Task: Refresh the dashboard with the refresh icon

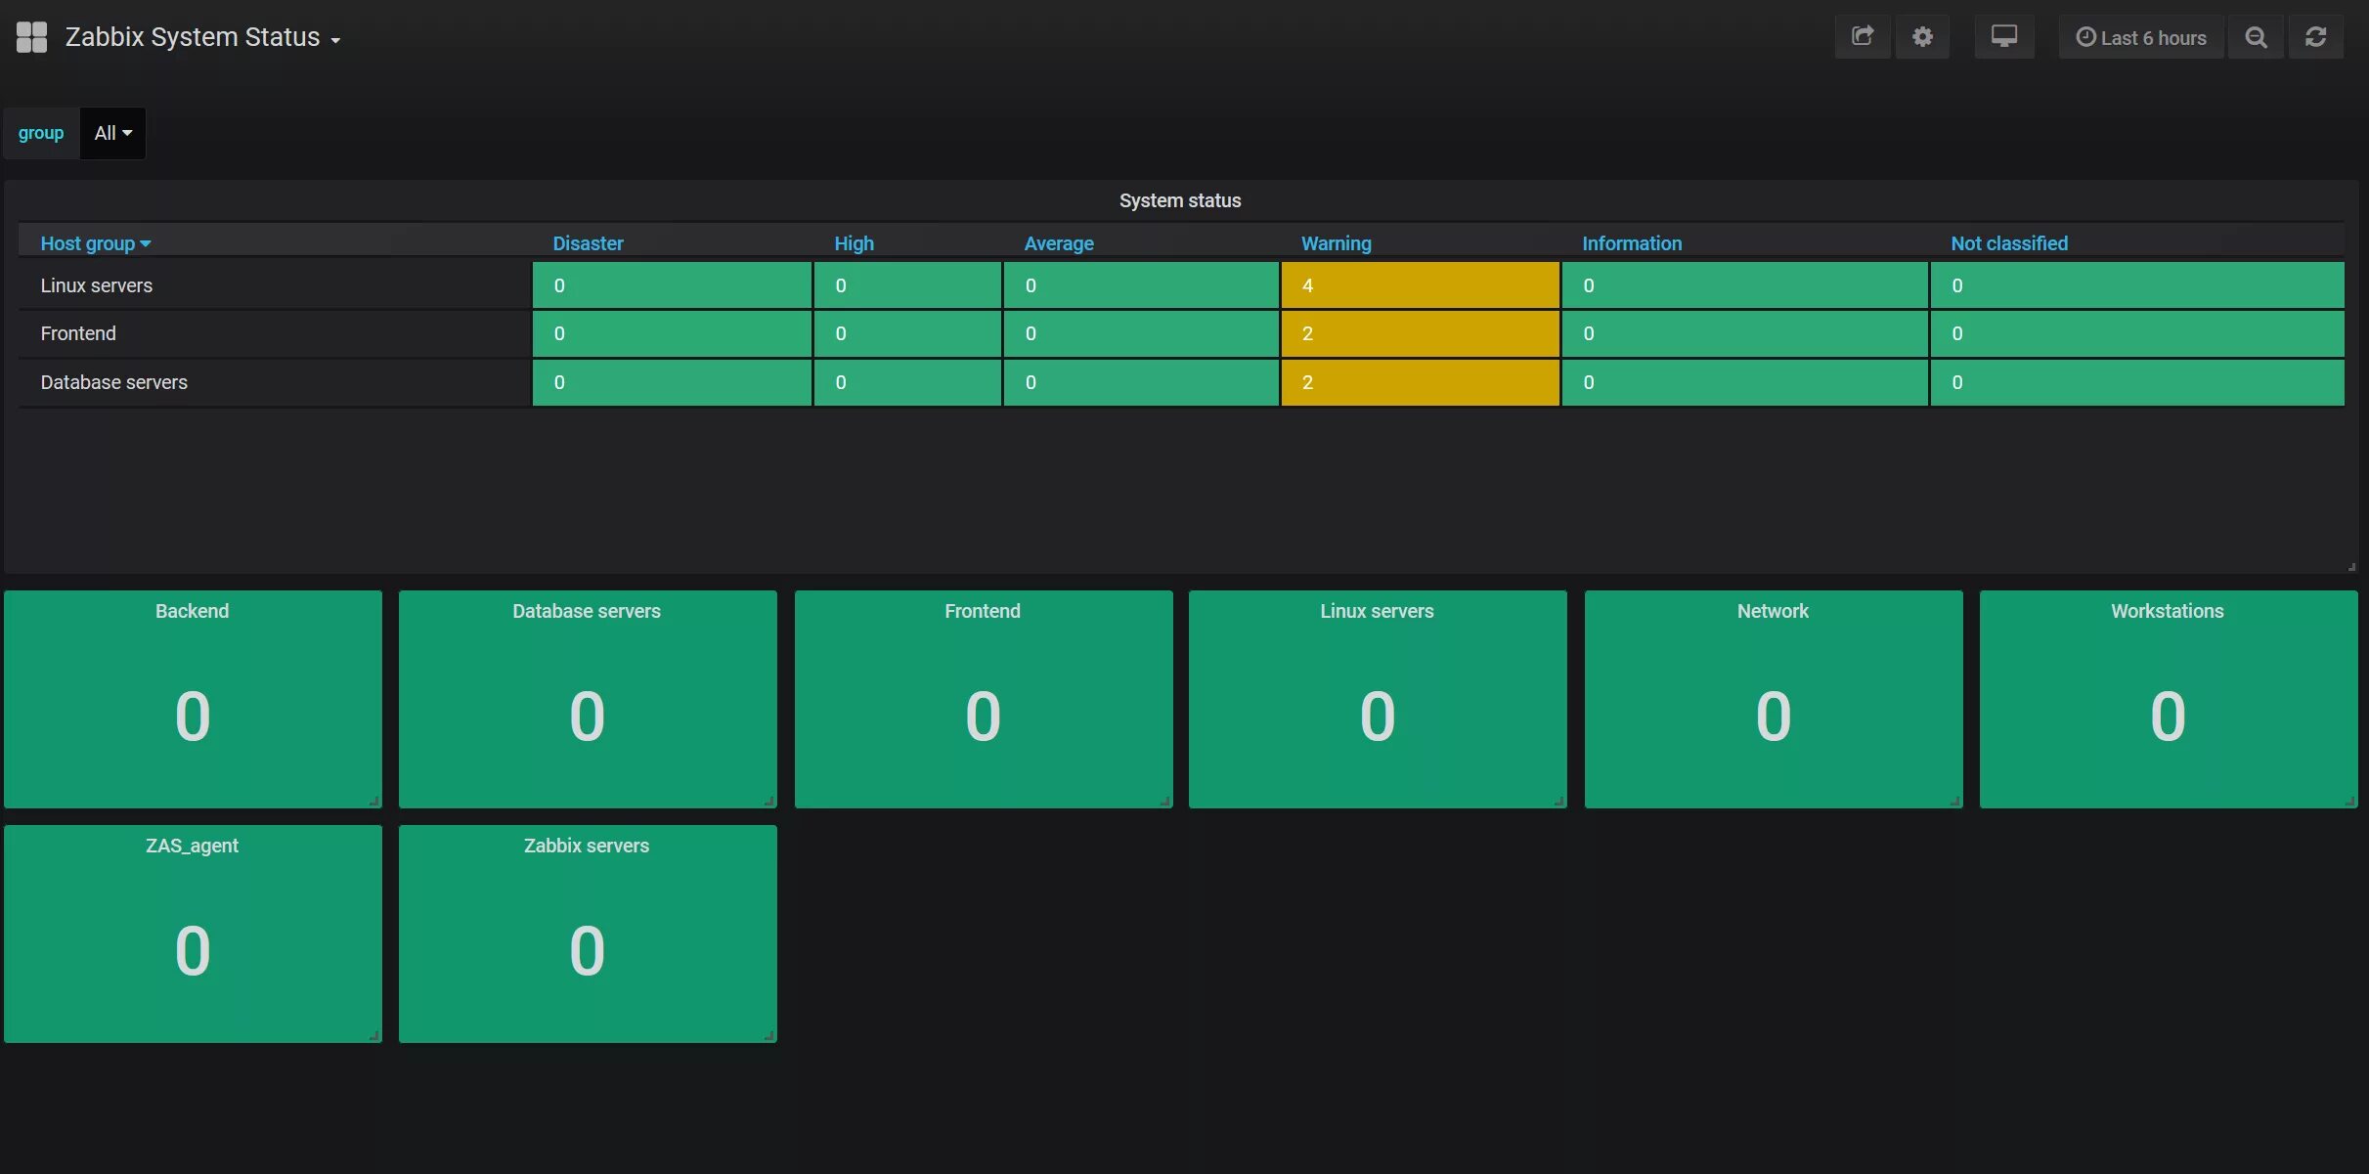Action: pos(2314,37)
